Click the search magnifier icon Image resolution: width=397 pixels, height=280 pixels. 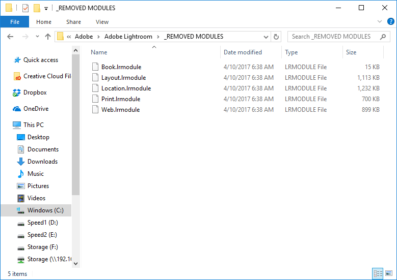pos(383,37)
